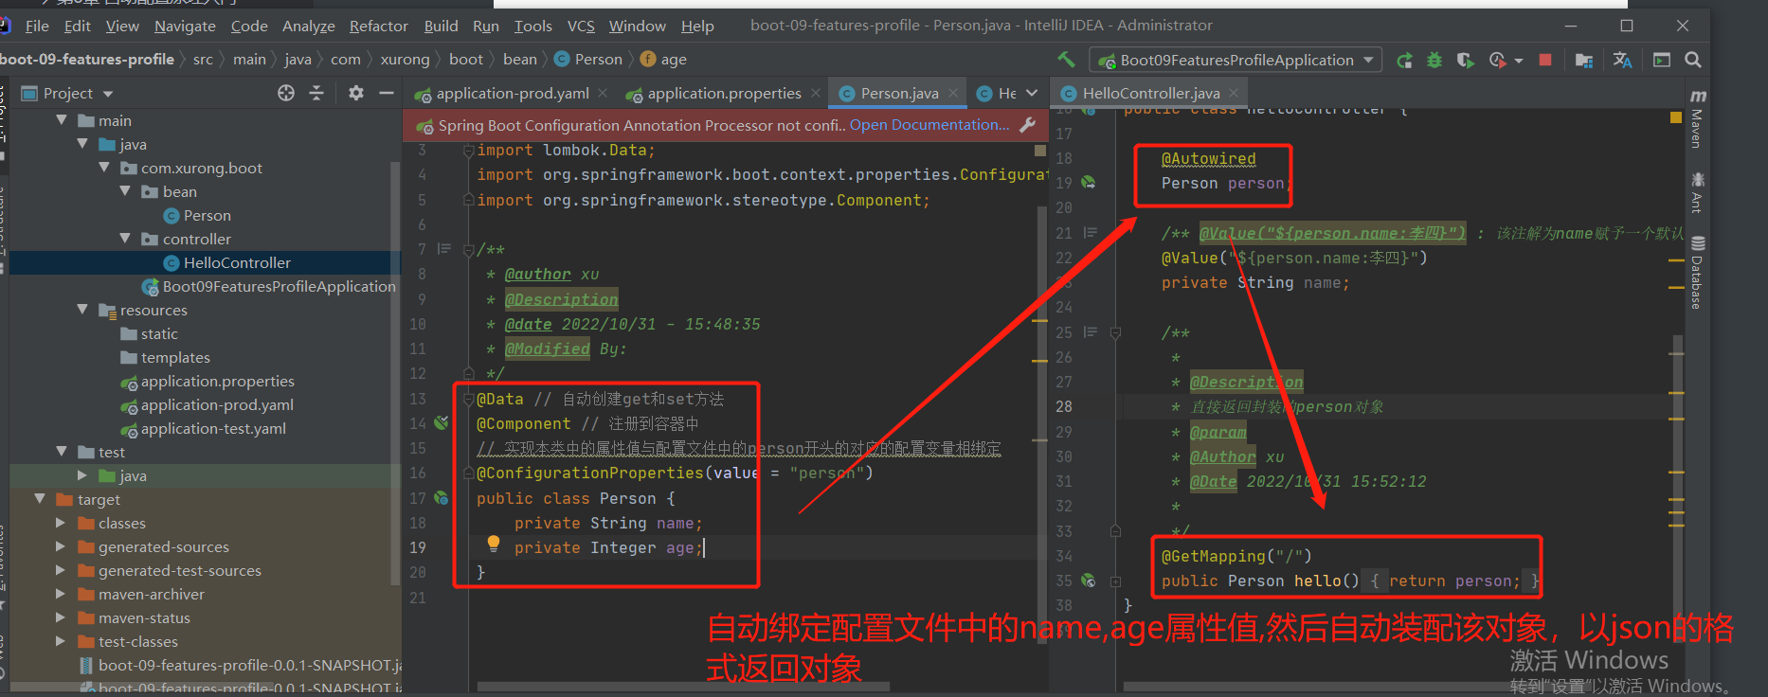Open the Navigate menu
Viewport: 1768px width, 697px height.
pos(185,26)
